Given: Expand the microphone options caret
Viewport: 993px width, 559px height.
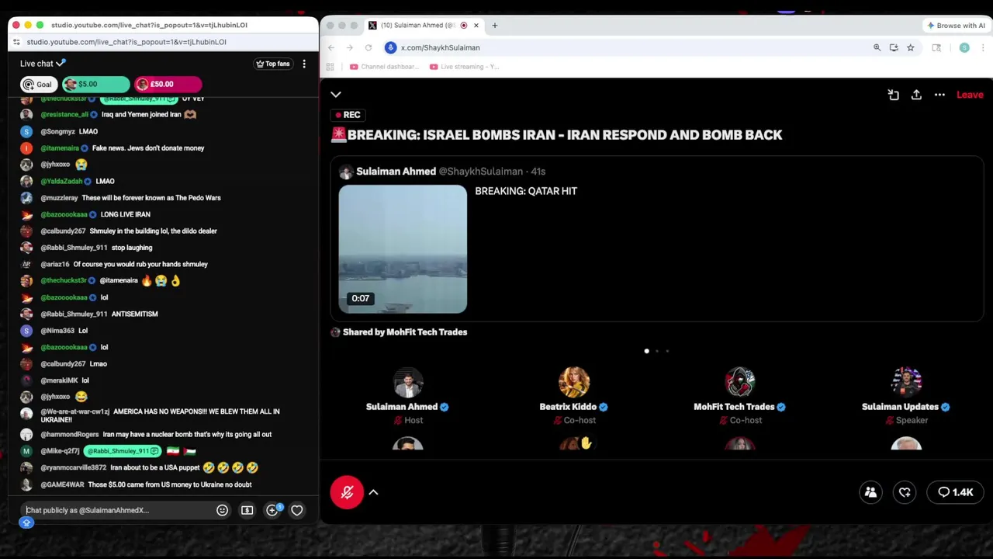Looking at the screenshot, I should click(x=373, y=492).
